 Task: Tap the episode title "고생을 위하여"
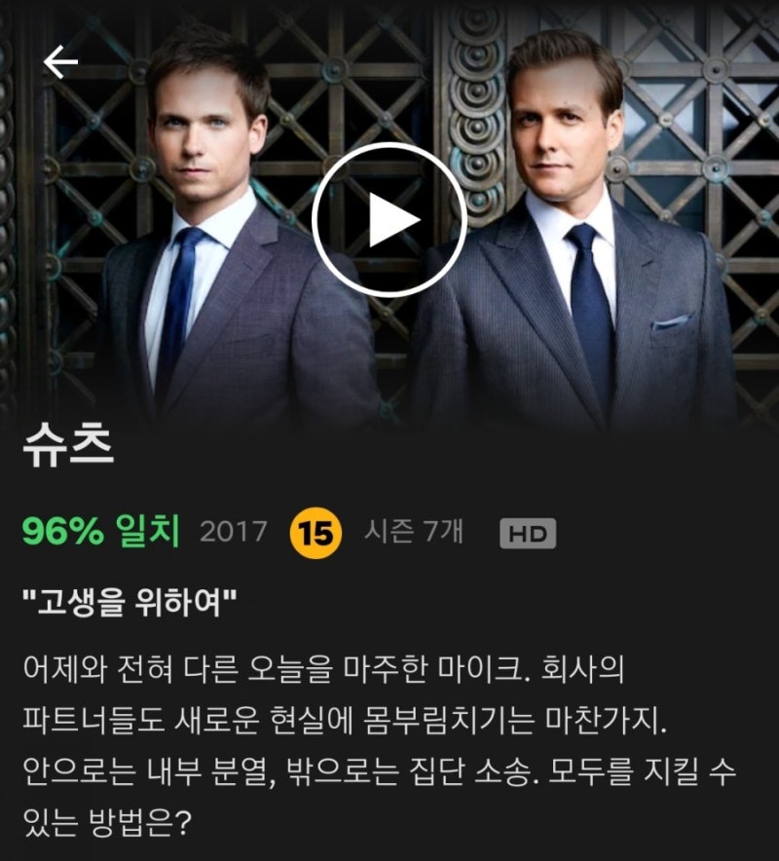(130, 602)
